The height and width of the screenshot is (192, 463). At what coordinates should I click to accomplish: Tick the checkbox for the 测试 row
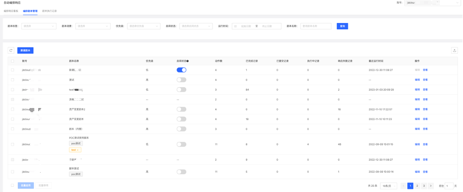tap(13, 80)
